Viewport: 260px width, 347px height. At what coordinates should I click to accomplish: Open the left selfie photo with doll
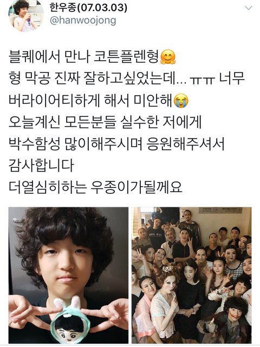point(68,275)
